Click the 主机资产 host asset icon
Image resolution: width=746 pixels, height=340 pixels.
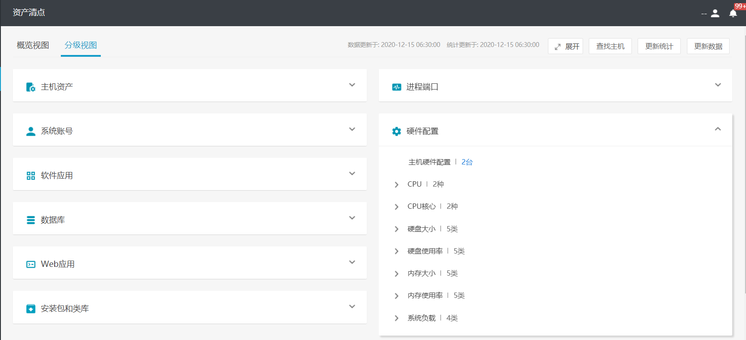click(x=31, y=87)
